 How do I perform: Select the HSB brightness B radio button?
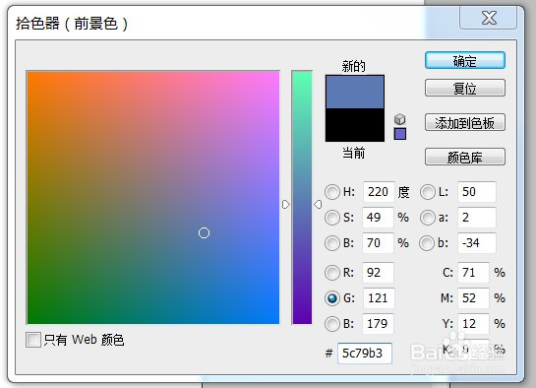coord(331,243)
